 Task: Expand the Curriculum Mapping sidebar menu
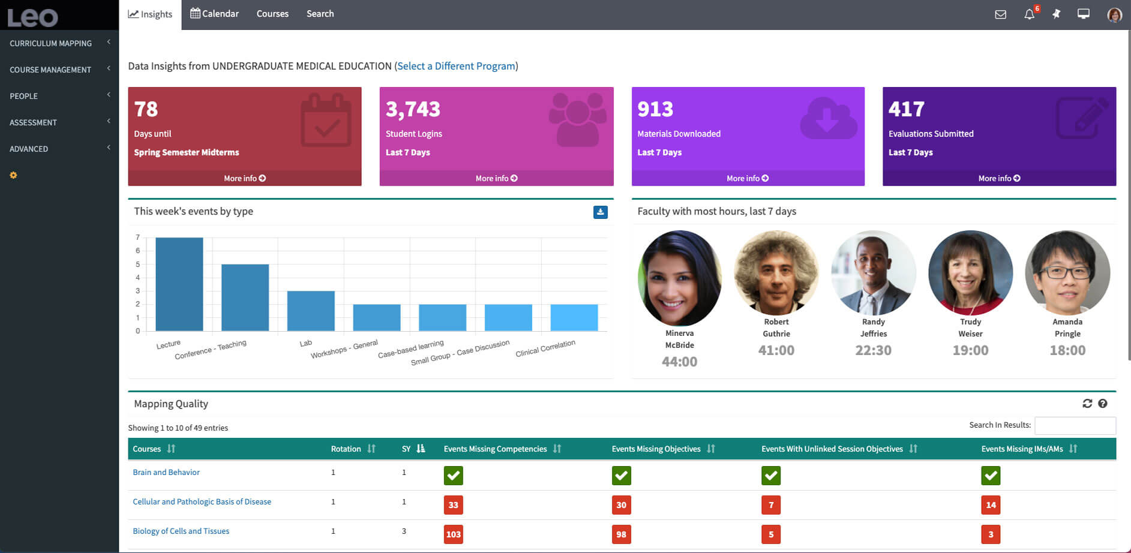58,43
